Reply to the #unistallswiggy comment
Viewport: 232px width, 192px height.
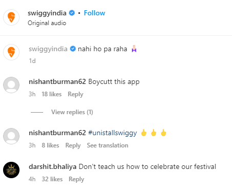(73, 145)
